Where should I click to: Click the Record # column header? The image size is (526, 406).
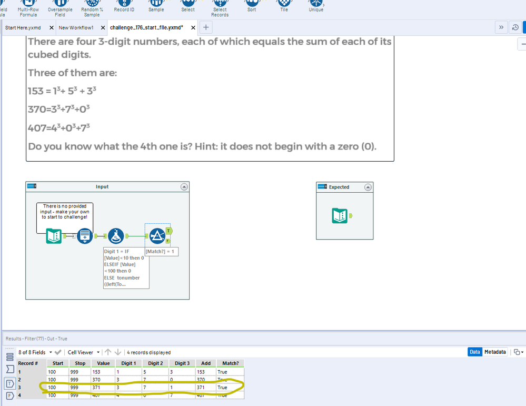32,363
